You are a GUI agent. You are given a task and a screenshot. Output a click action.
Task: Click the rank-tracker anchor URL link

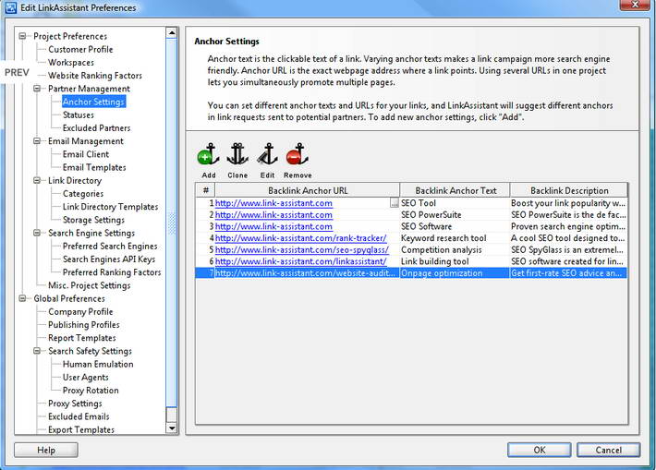click(x=299, y=238)
